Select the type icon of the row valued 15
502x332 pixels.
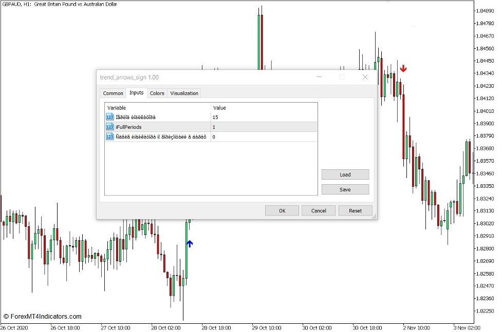coord(109,117)
